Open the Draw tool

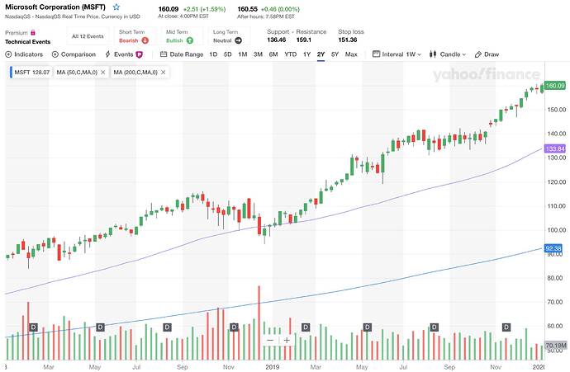click(487, 54)
